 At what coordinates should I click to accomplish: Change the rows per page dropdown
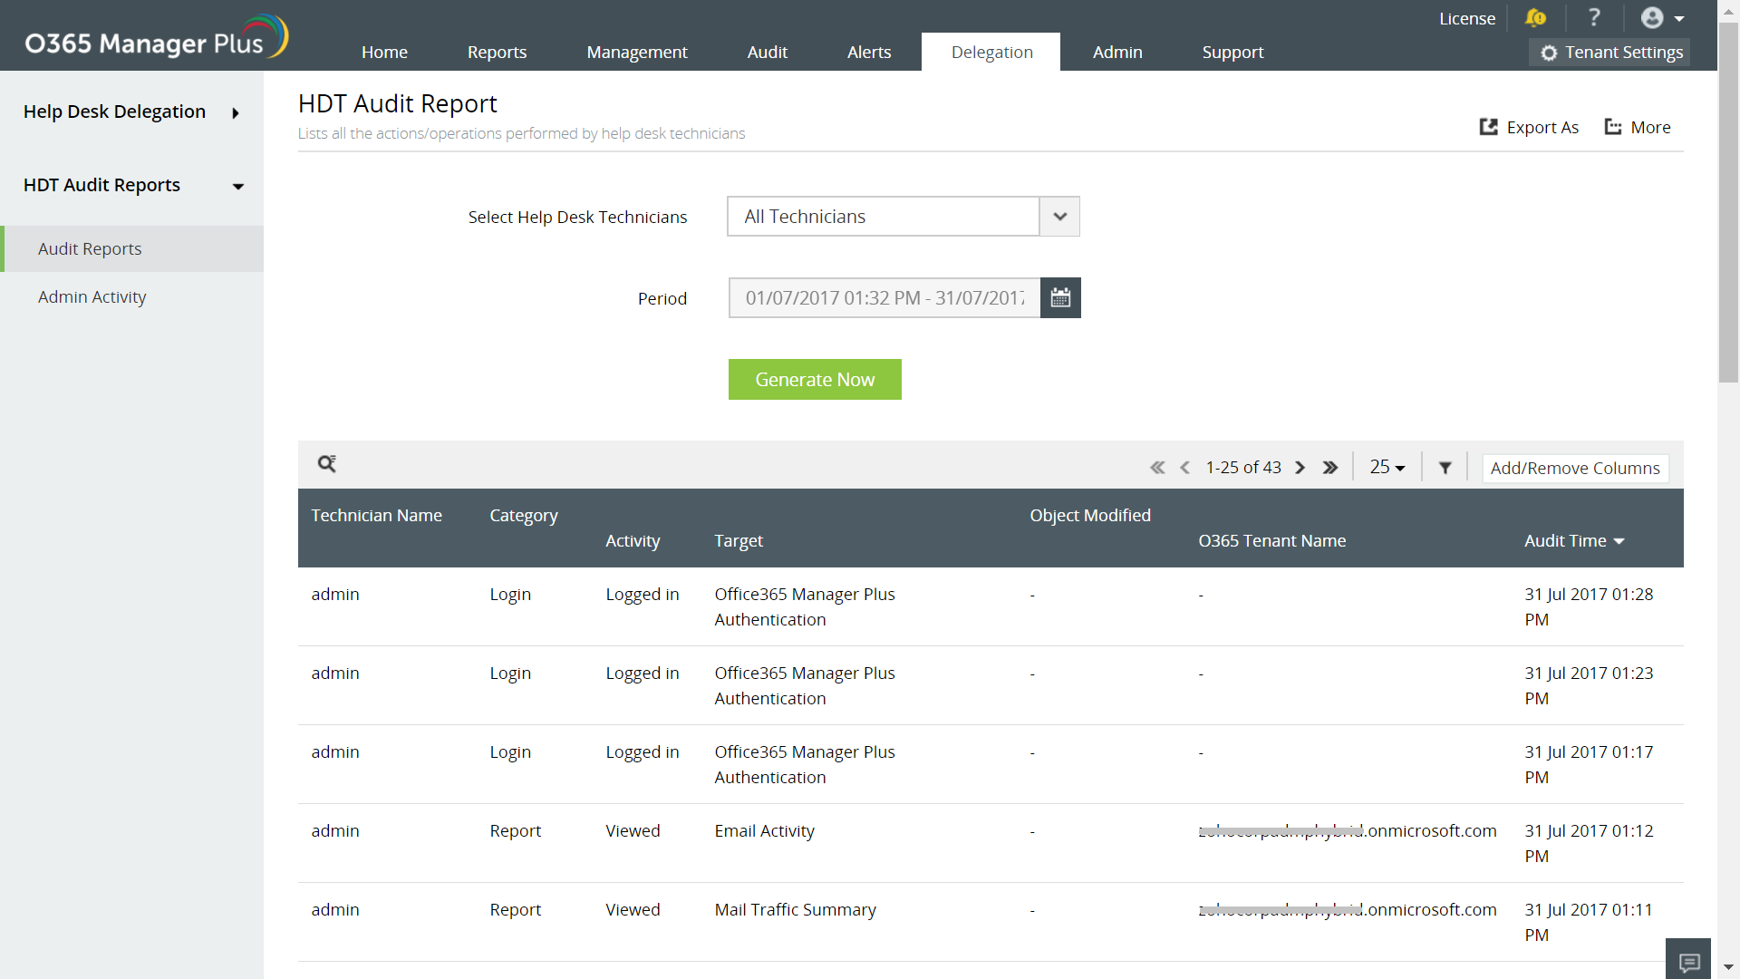1387,468
